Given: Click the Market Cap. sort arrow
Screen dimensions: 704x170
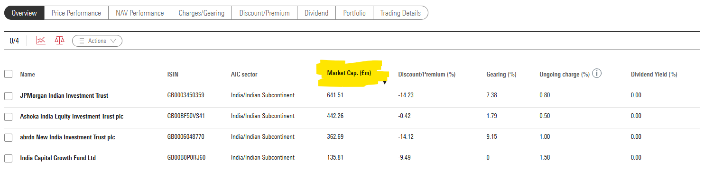Looking at the screenshot, I should pyautogui.click(x=385, y=83).
